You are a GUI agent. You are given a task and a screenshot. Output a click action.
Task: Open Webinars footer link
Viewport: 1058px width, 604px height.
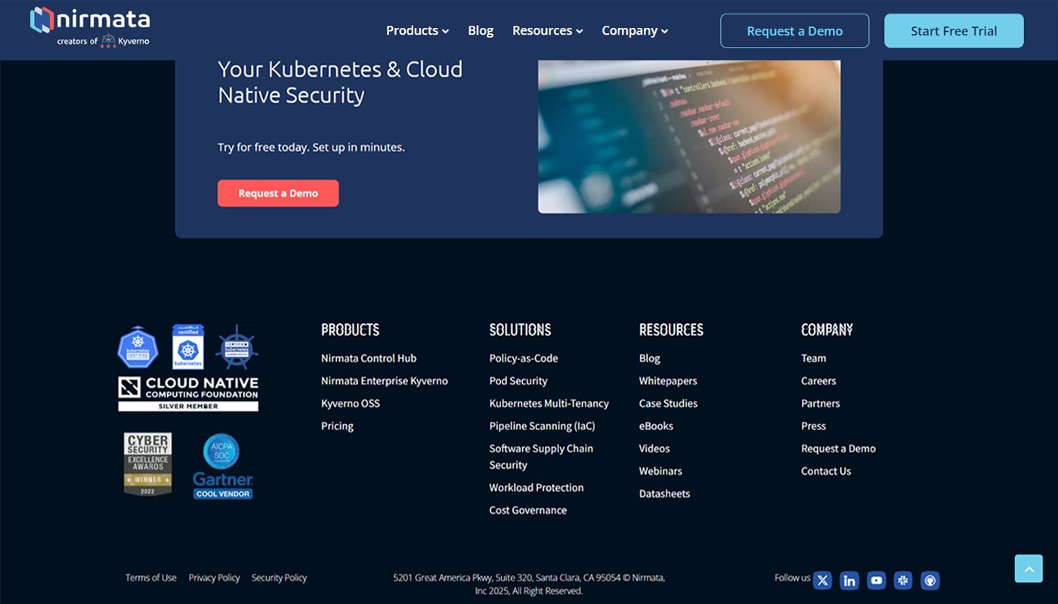point(660,471)
